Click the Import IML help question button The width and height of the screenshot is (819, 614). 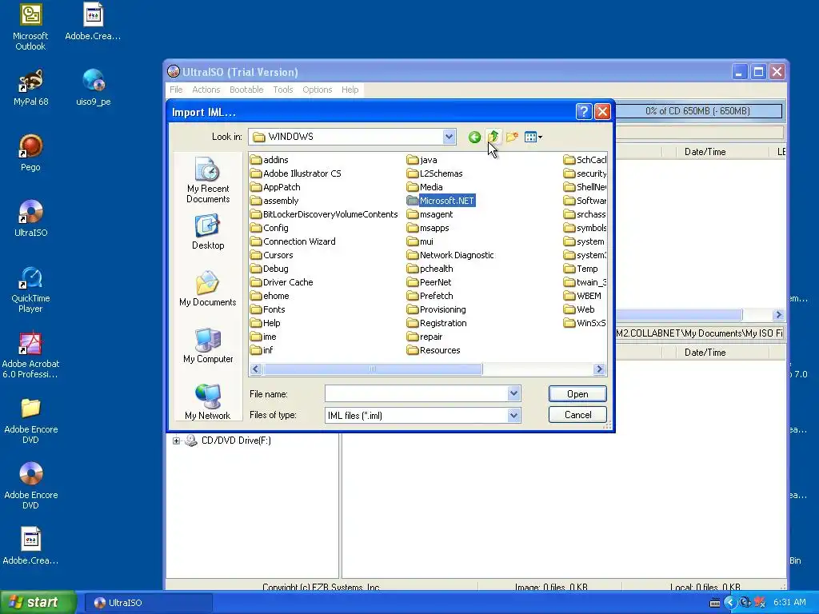[x=583, y=112]
